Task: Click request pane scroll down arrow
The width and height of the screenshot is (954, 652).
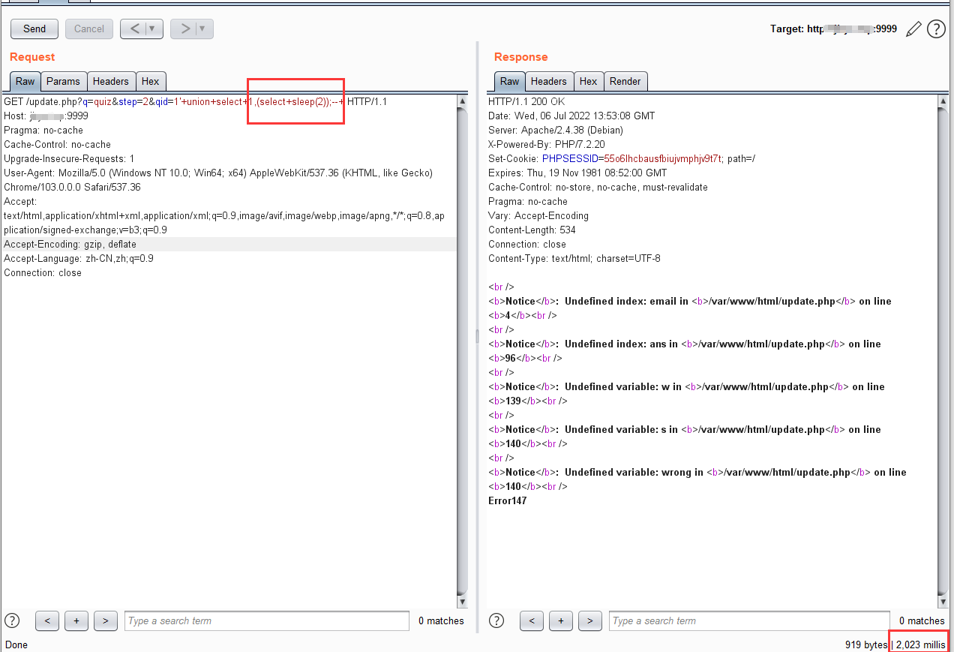Action: pos(462,602)
